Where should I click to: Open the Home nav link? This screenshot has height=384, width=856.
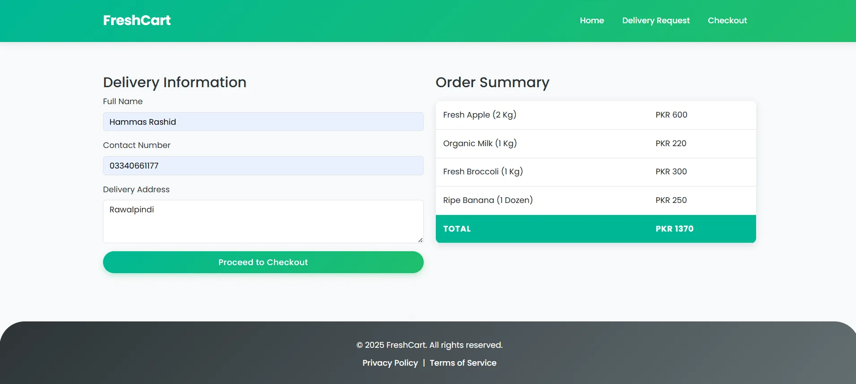pos(592,21)
